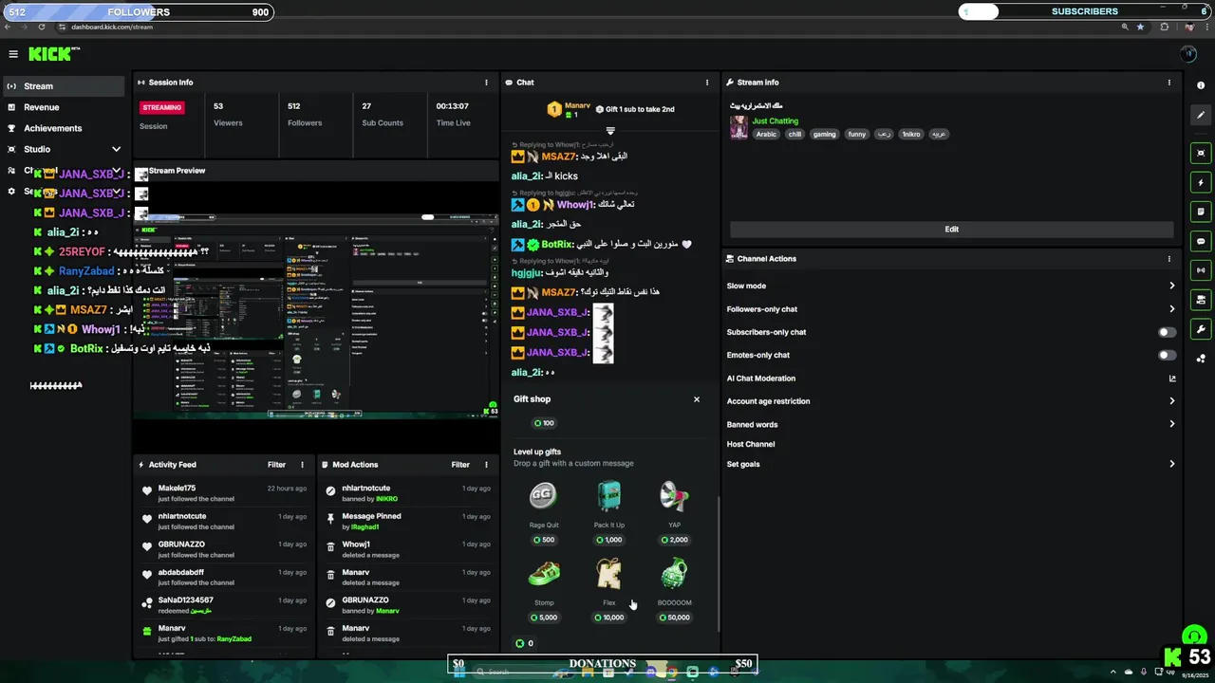This screenshot has height=683, width=1215.
Task: Click the Kick logo
Action: coord(50,54)
